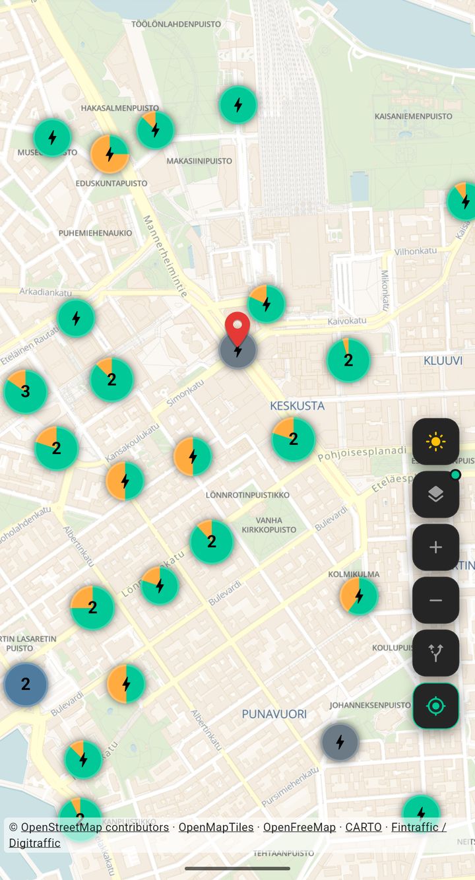
Task: Zoom in with the plus button
Action: 435,547
